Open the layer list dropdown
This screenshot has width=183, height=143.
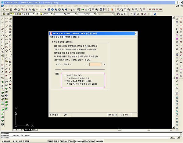[34, 14]
